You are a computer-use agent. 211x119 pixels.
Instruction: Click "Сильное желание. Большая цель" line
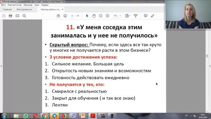(x=88, y=64)
